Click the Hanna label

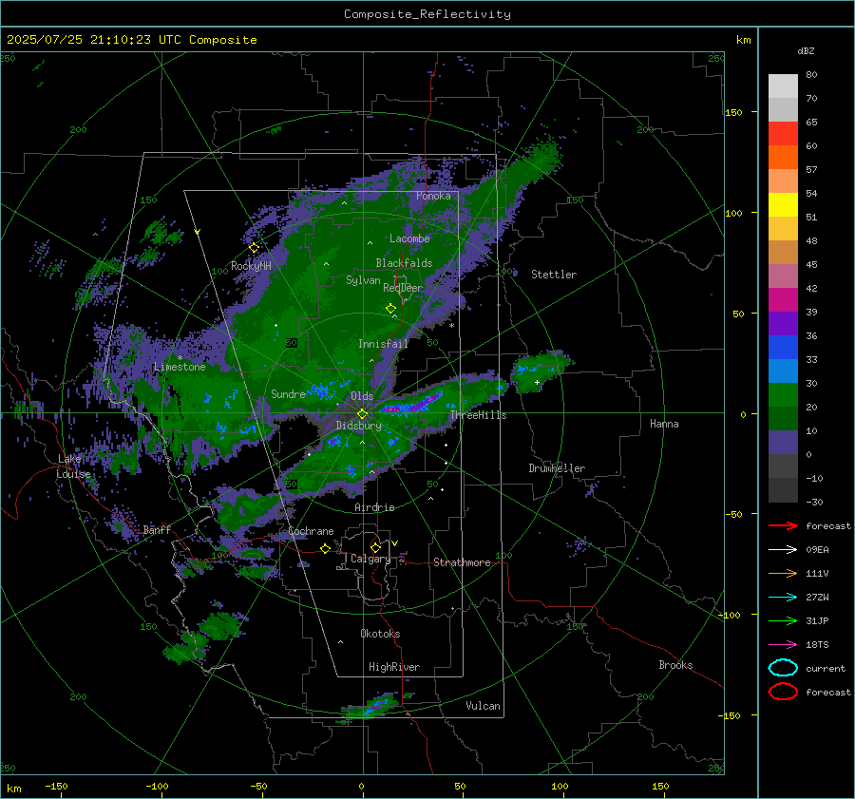[664, 424]
